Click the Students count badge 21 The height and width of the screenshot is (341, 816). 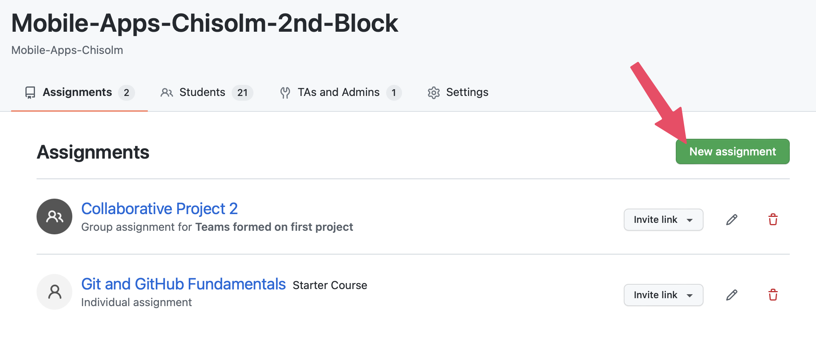click(x=242, y=93)
